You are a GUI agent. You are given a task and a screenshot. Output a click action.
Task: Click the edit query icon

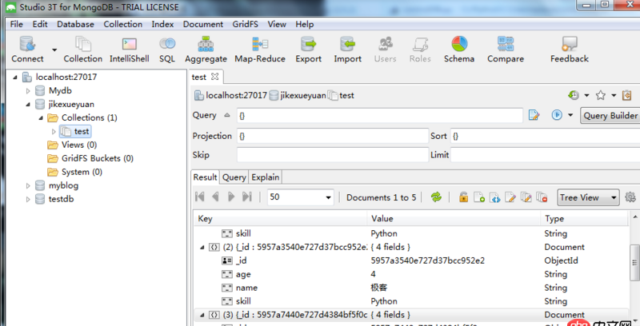(x=534, y=115)
